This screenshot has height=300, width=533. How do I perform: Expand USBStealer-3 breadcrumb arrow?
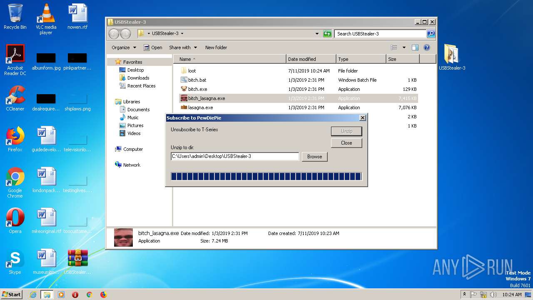pos(182,34)
